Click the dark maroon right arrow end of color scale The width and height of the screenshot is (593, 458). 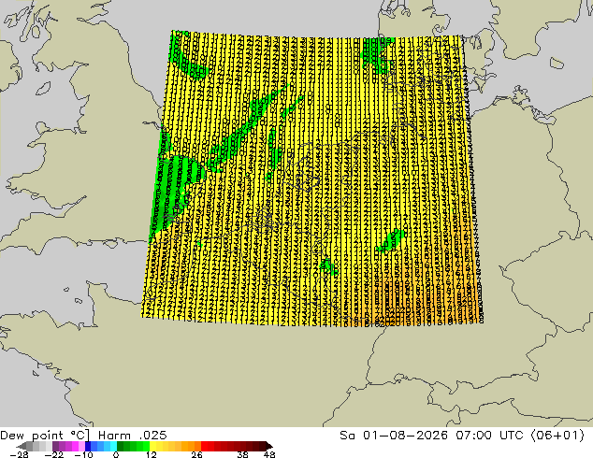click(269, 446)
